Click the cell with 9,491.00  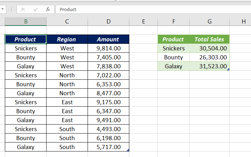pos(109,120)
